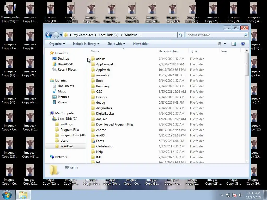The image size is (267, 200).
Task: Open the view options dropdown arrow
Action: [x=225, y=44]
